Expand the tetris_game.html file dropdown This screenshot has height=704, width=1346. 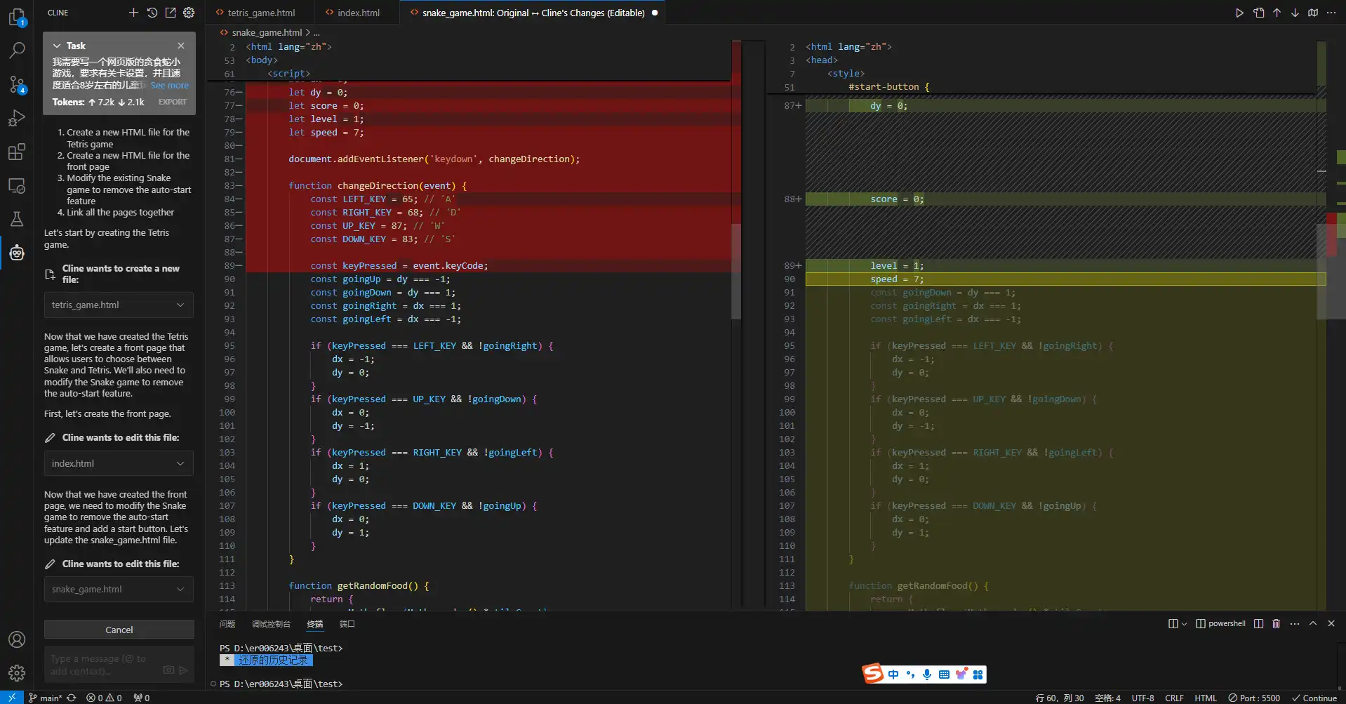119,305
